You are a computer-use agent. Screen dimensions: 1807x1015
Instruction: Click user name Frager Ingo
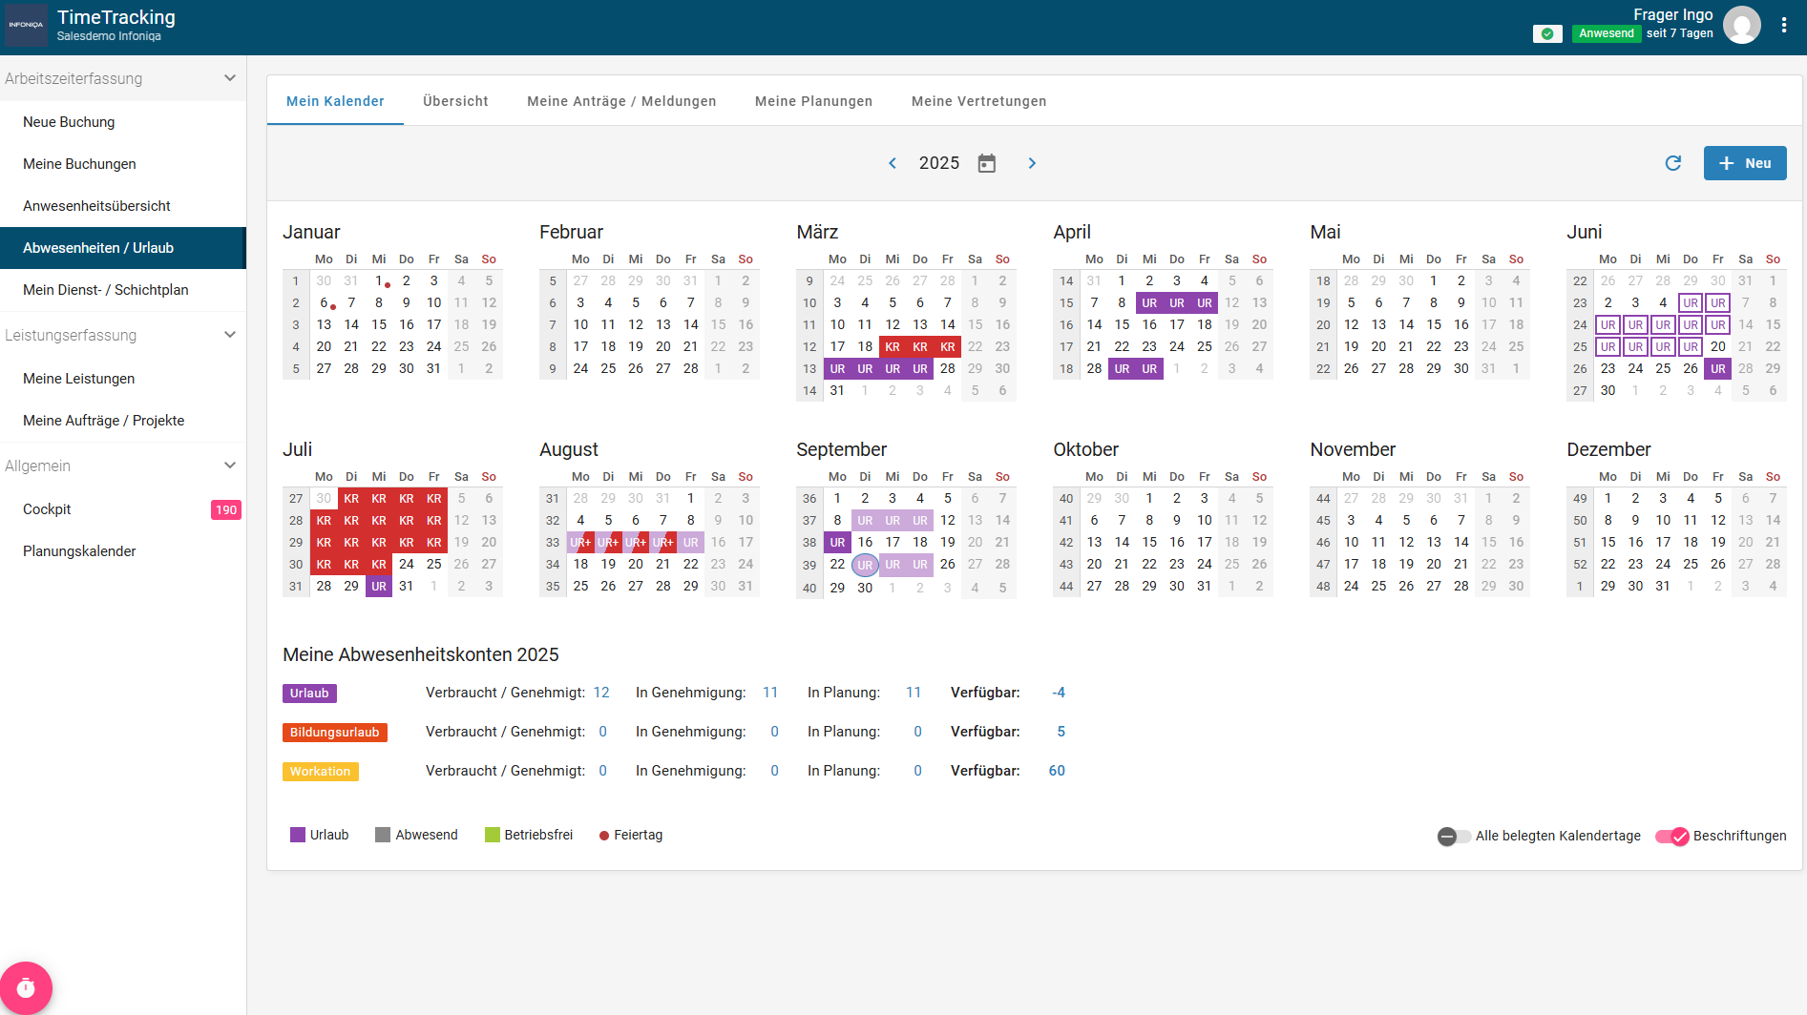1672,14
